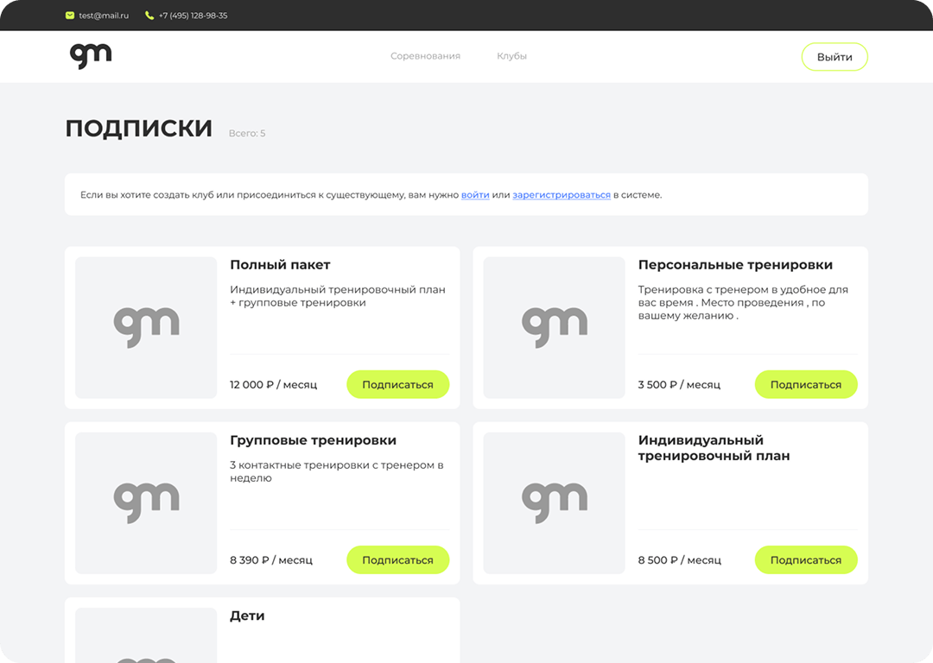The height and width of the screenshot is (663, 933).
Task: Click the +7 (495) 128-98-35 phone number
Action: coord(193,16)
